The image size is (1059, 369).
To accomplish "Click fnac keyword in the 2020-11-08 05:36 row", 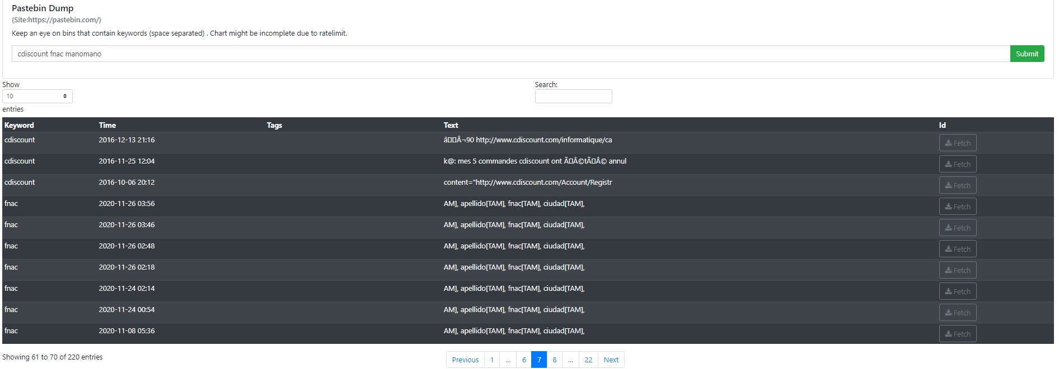I will [x=11, y=330].
